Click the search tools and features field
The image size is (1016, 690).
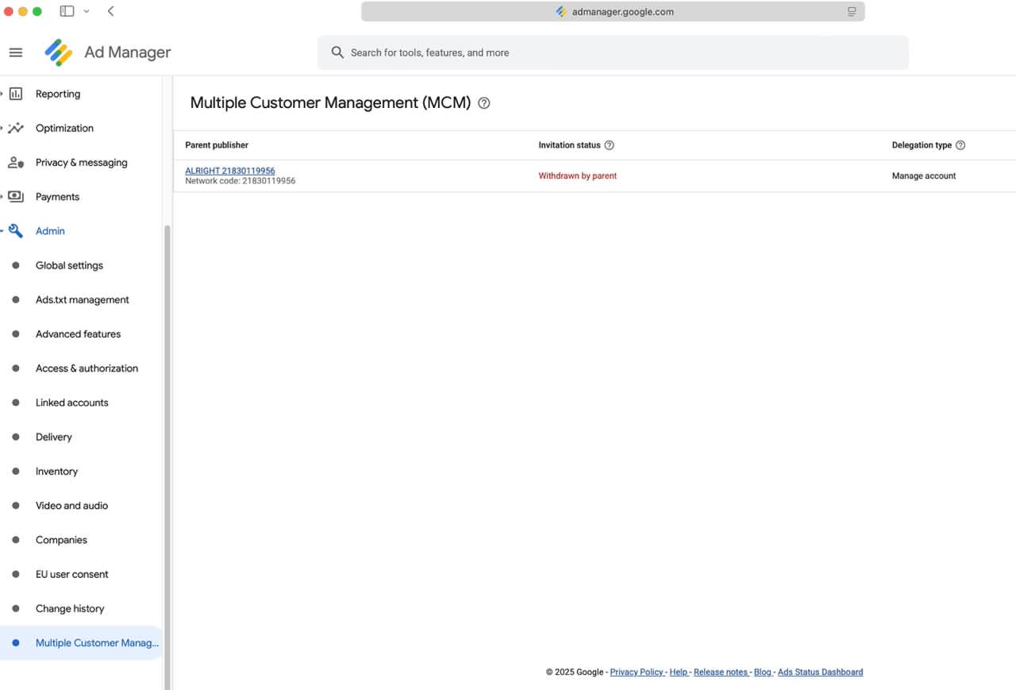pyautogui.click(x=613, y=52)
